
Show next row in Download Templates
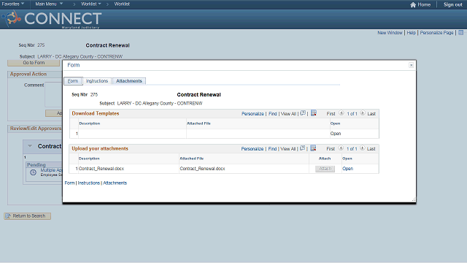click(x=363, y=113)
